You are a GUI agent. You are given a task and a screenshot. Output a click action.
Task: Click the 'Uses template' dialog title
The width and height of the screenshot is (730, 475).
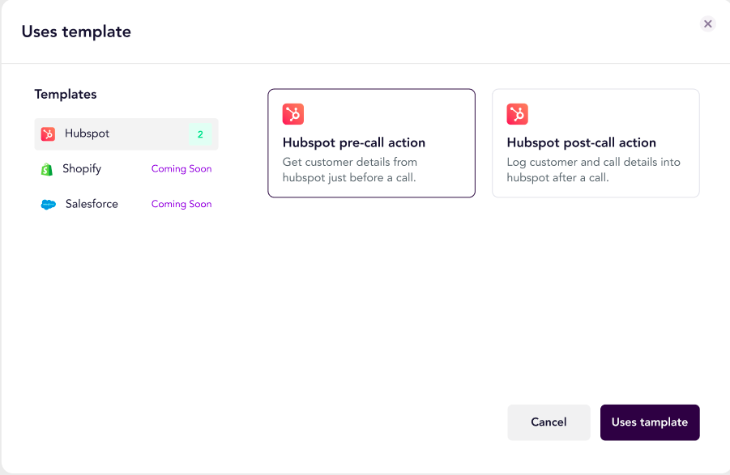[x=76, y=32]
